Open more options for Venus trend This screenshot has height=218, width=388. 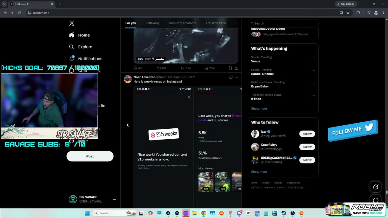[313, 58]
